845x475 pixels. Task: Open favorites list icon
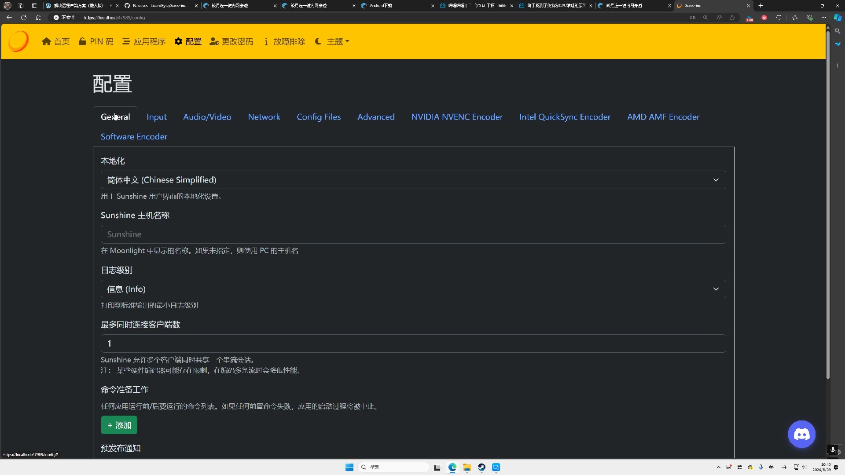pyautogui.click(x=794, y=18)
